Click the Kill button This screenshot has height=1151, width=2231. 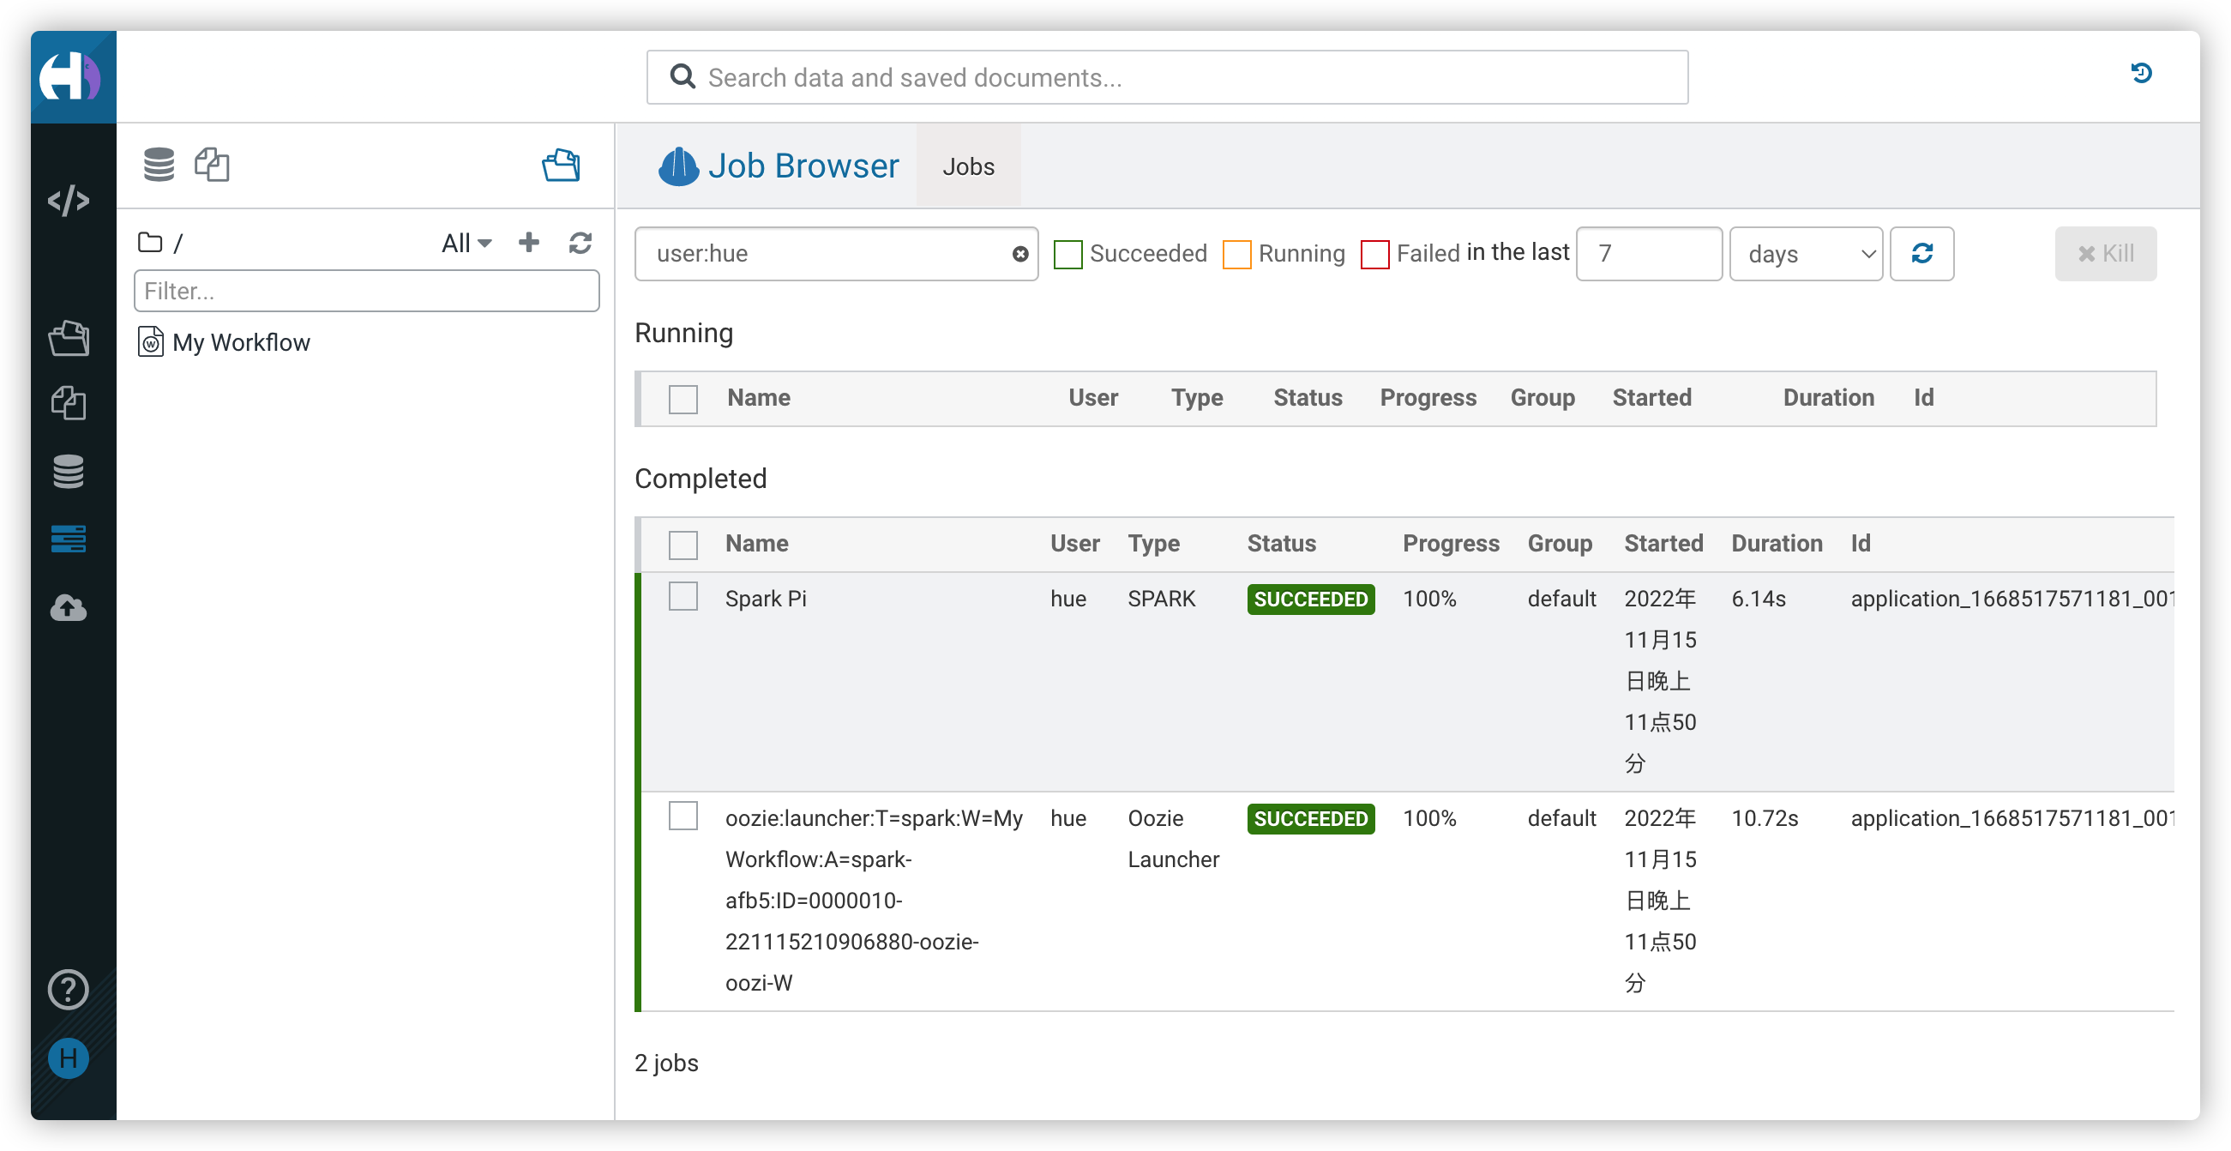2106,254
